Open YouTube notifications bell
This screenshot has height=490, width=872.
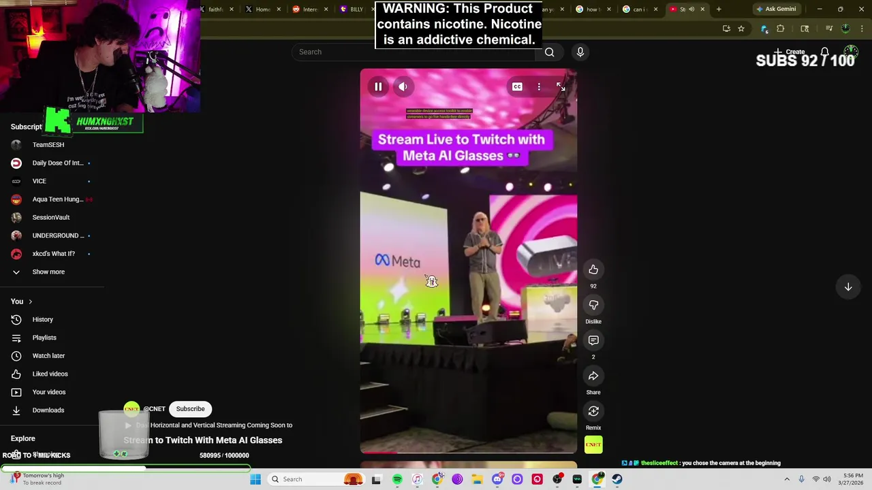click(x=824, y=52)
